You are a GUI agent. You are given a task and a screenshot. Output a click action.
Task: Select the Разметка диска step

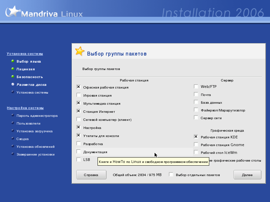31,85
